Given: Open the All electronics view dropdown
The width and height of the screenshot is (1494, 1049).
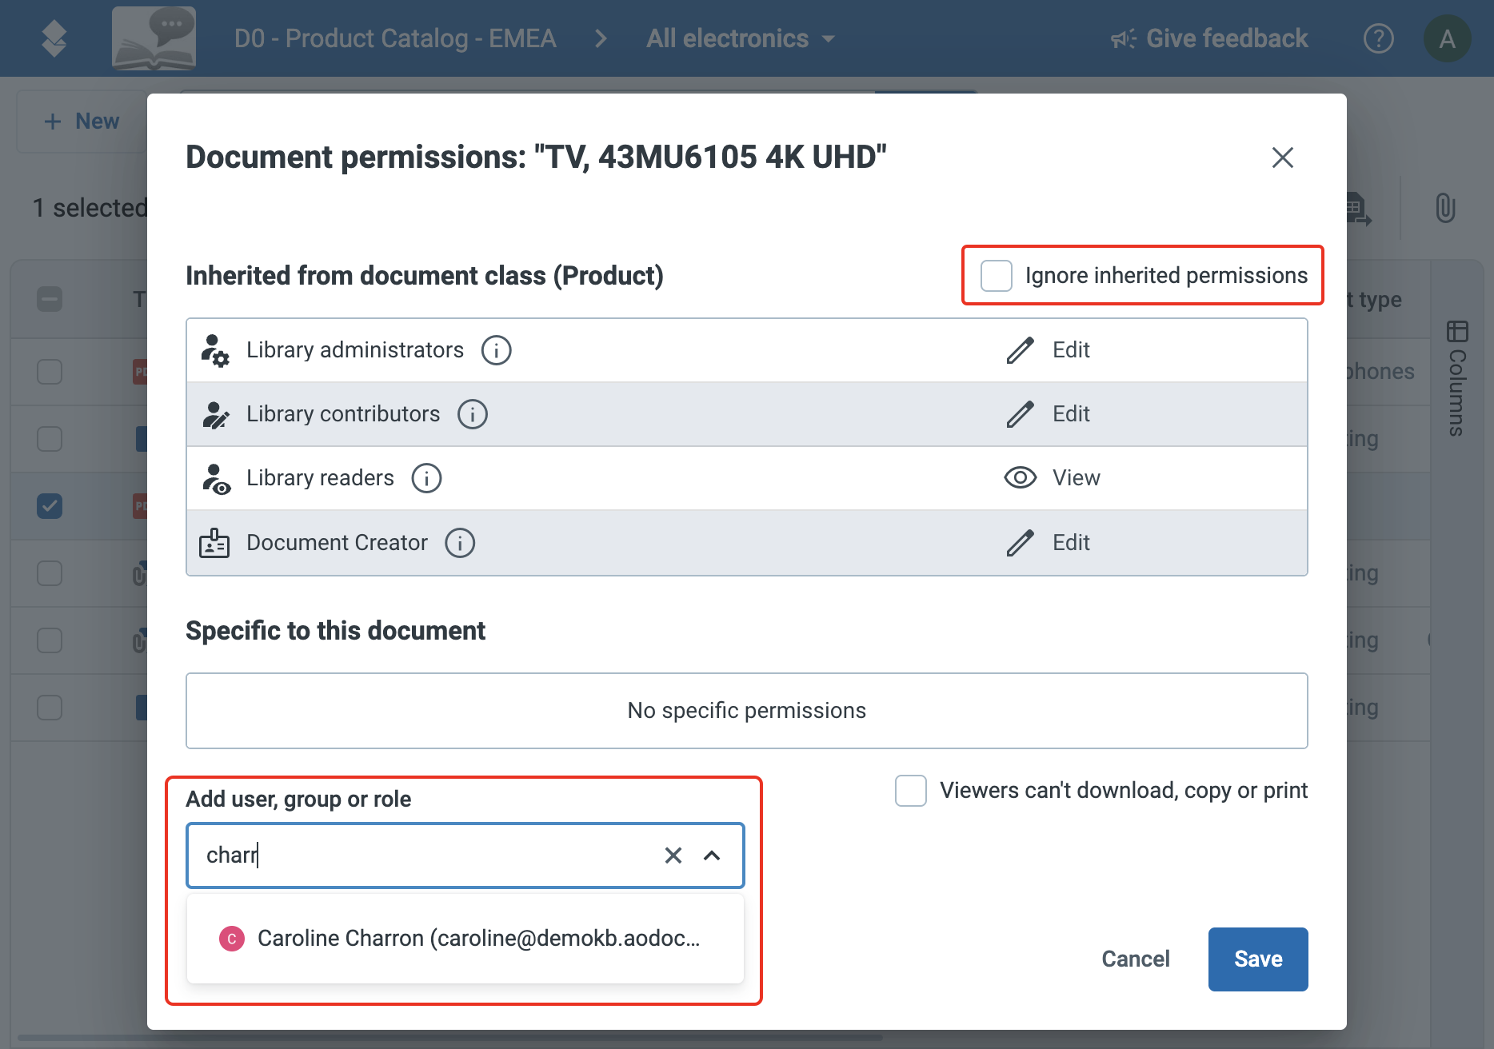Looking at the screenshot, I should (x=741, y=38).
